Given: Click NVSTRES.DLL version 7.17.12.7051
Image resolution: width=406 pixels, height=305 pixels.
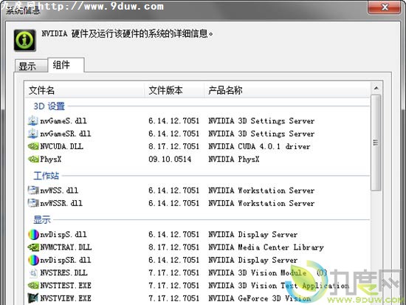Looking at the screenshot, I should click(x=173, y=273).
